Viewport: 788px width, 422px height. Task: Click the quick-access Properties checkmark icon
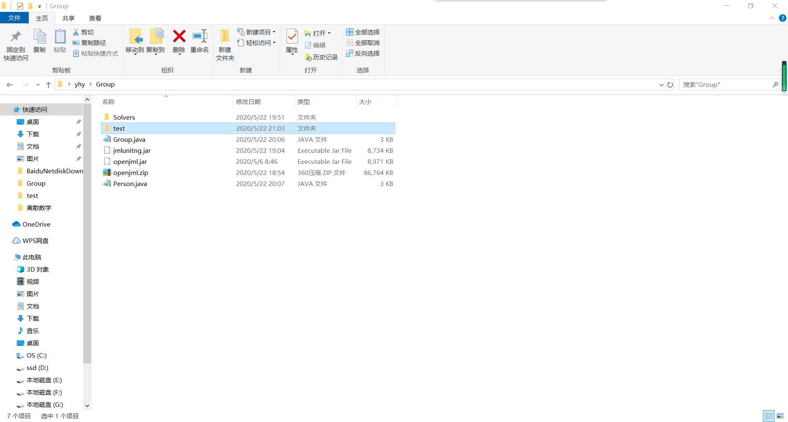click(x=20, y=6)
